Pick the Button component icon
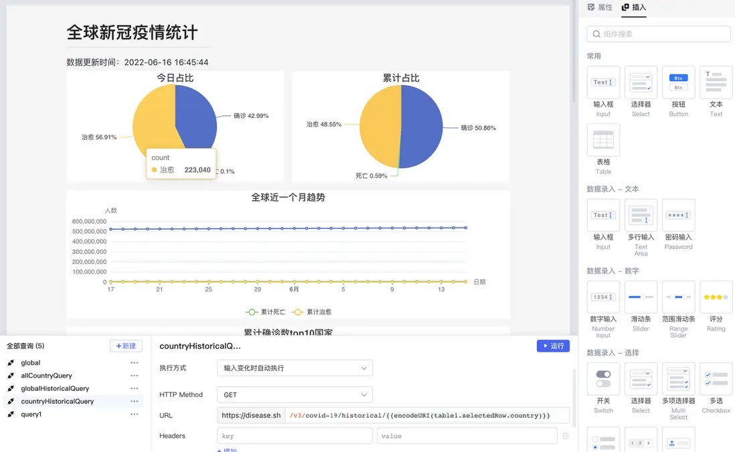The width and height of the screenshot is (735, 452). pos(678,82)
